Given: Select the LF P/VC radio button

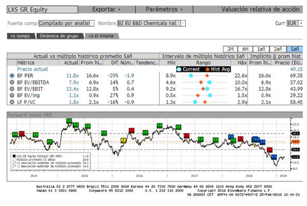Looking at the screenshot, I should [x=12, y=102].
